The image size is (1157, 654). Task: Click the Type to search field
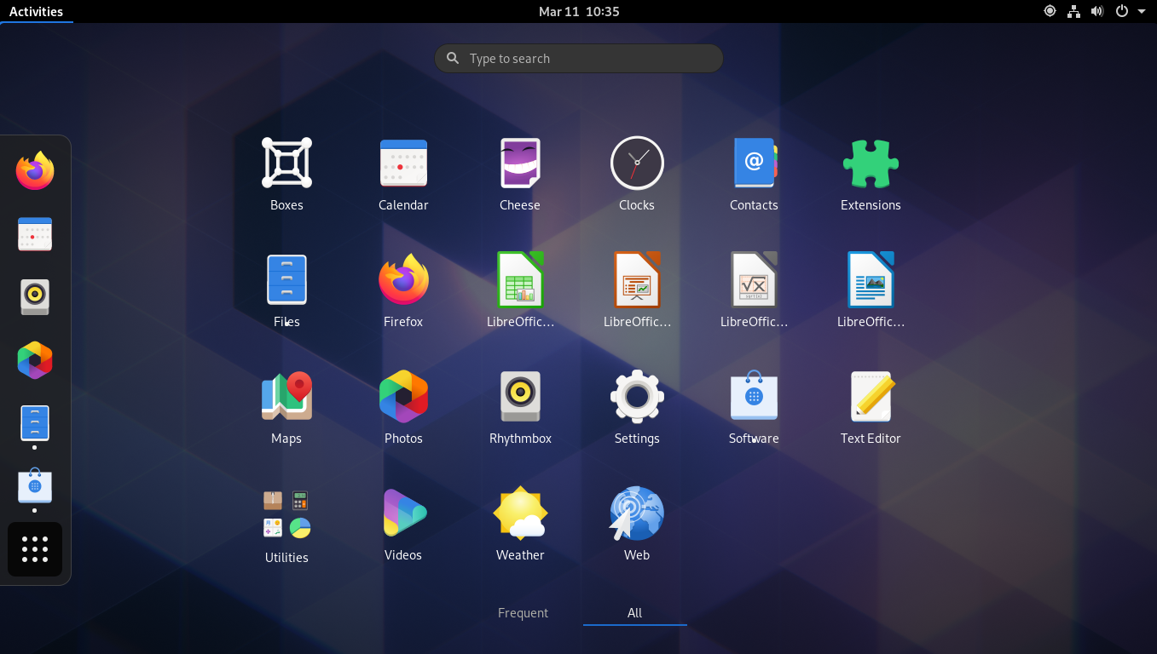point(578,58)
